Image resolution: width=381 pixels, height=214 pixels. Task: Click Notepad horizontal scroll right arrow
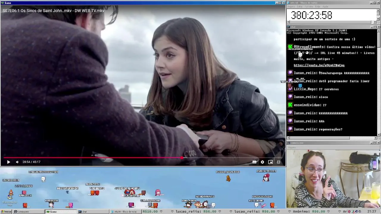click(x=375, y=22)
